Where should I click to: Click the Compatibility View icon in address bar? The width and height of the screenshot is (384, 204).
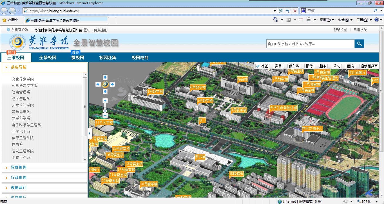[x=281, y=11]
